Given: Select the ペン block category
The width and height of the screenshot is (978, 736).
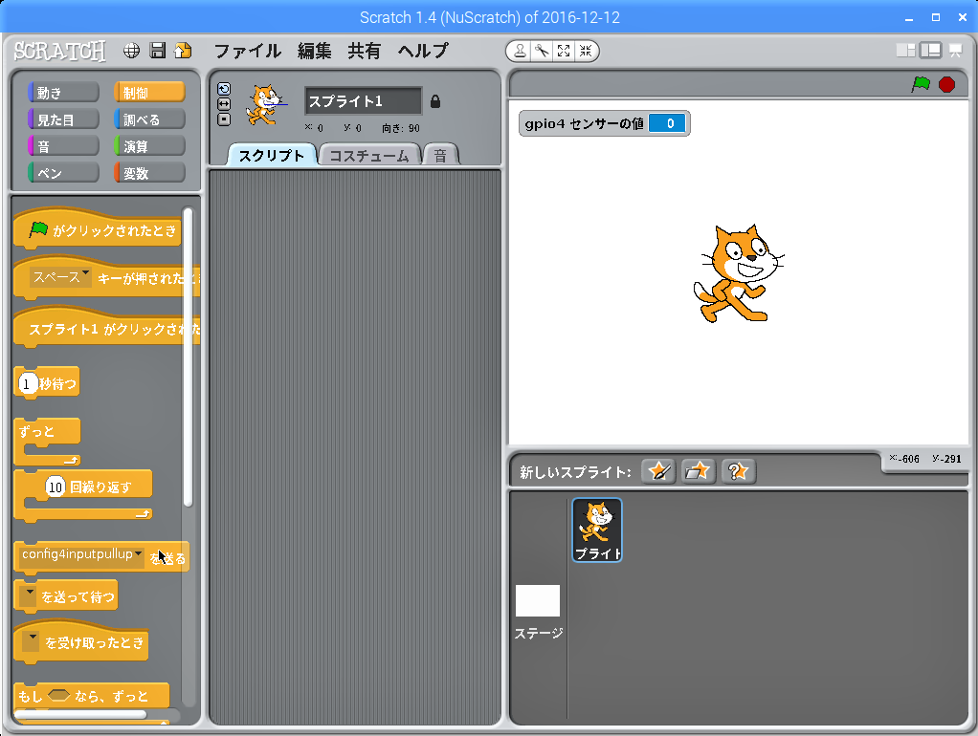Looking at the screenshot, I should click(x=63, y=173).
